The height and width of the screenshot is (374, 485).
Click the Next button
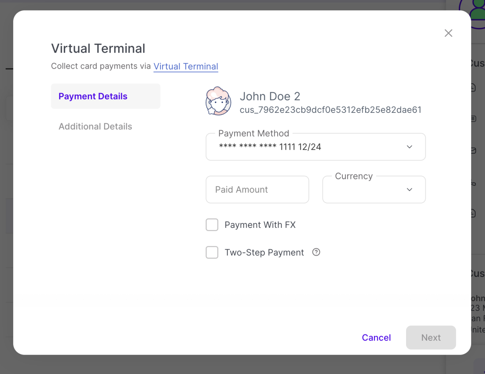coord(431,337)
